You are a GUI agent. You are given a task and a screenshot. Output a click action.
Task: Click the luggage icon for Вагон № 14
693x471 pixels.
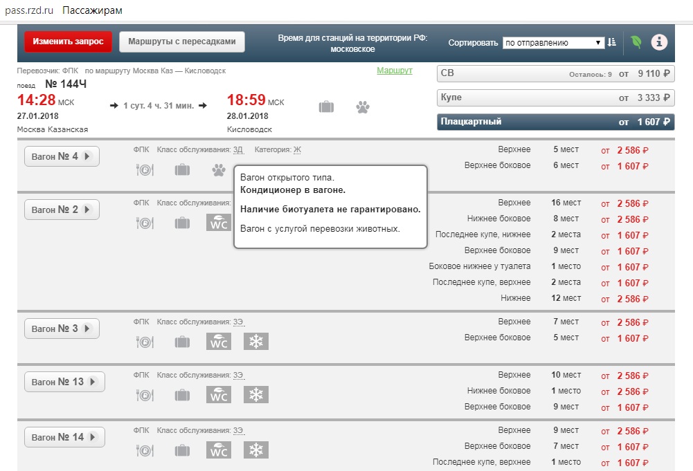182,451
